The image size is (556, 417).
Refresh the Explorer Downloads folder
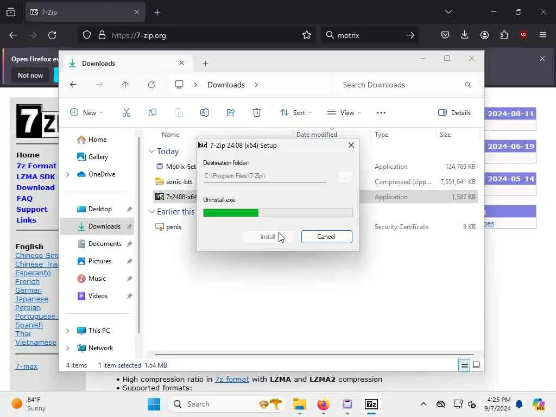coord(151,85)
